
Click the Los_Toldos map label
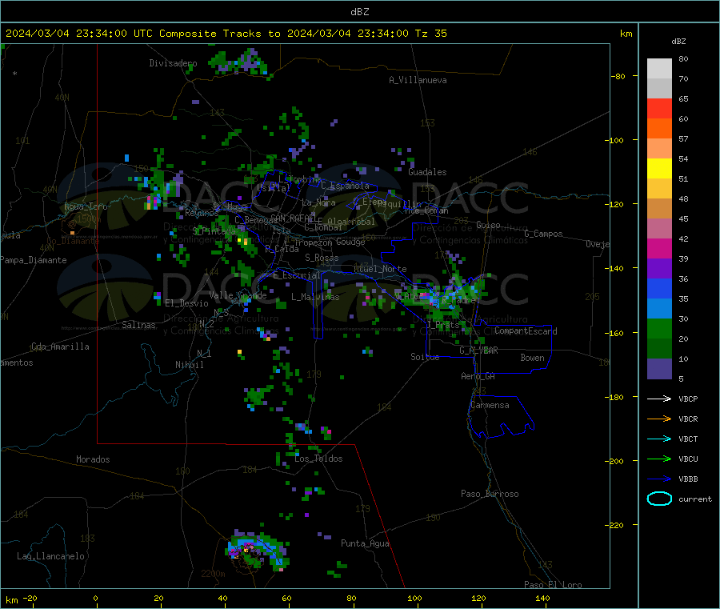pos(318,459)
